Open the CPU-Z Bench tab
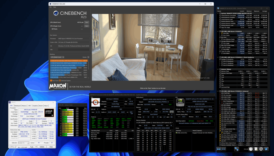 pyautogui.click(x=41, y=106)
